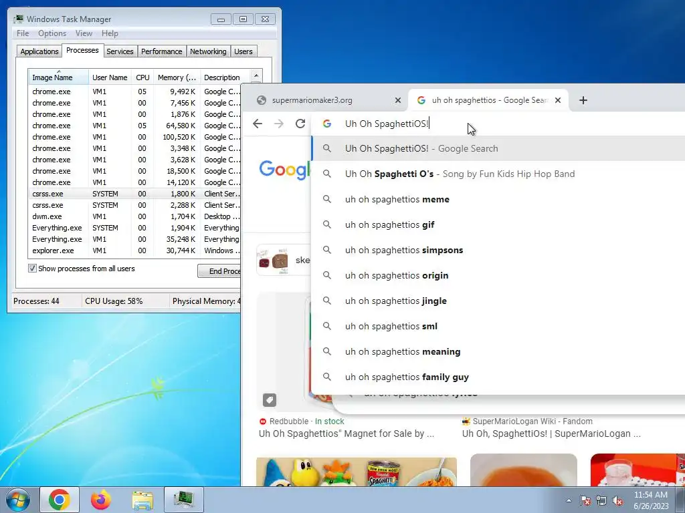Select csrss.exe row using 2,288 K
685x513 pixels.
(x=134, y=205)
